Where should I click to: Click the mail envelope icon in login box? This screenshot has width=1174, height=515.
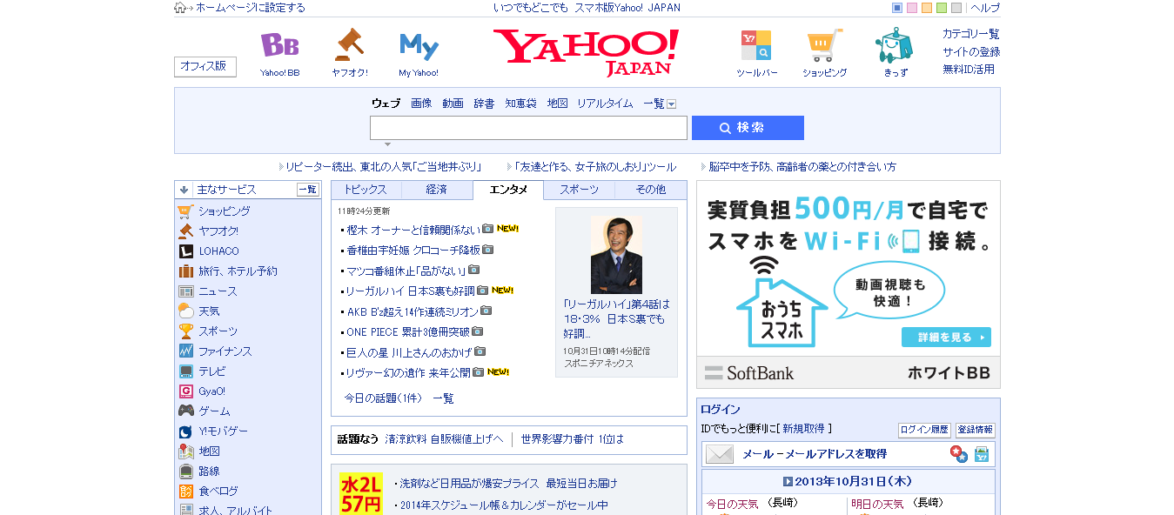click(720, 454)
